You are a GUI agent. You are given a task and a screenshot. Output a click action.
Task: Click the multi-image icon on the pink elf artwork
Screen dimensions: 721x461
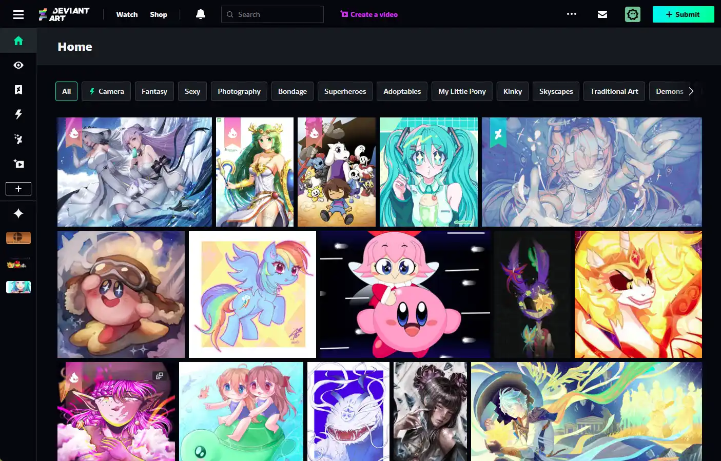pyautogui.click(x=160, y=376)
